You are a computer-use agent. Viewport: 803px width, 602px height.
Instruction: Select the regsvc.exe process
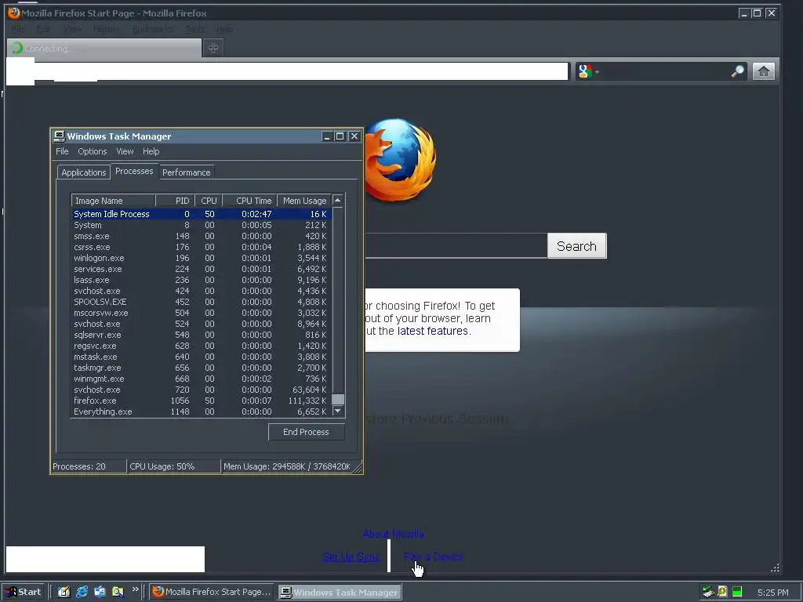click(202, 346)
